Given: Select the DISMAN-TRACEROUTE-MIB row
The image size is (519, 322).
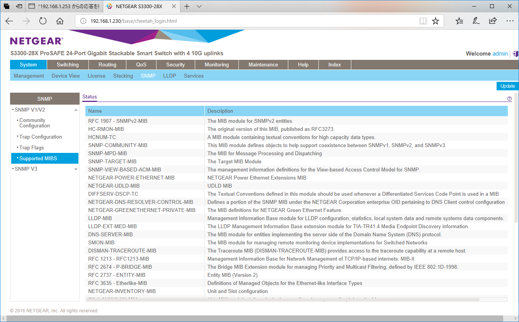Looking at the screenshot, I should click(296, 251).
